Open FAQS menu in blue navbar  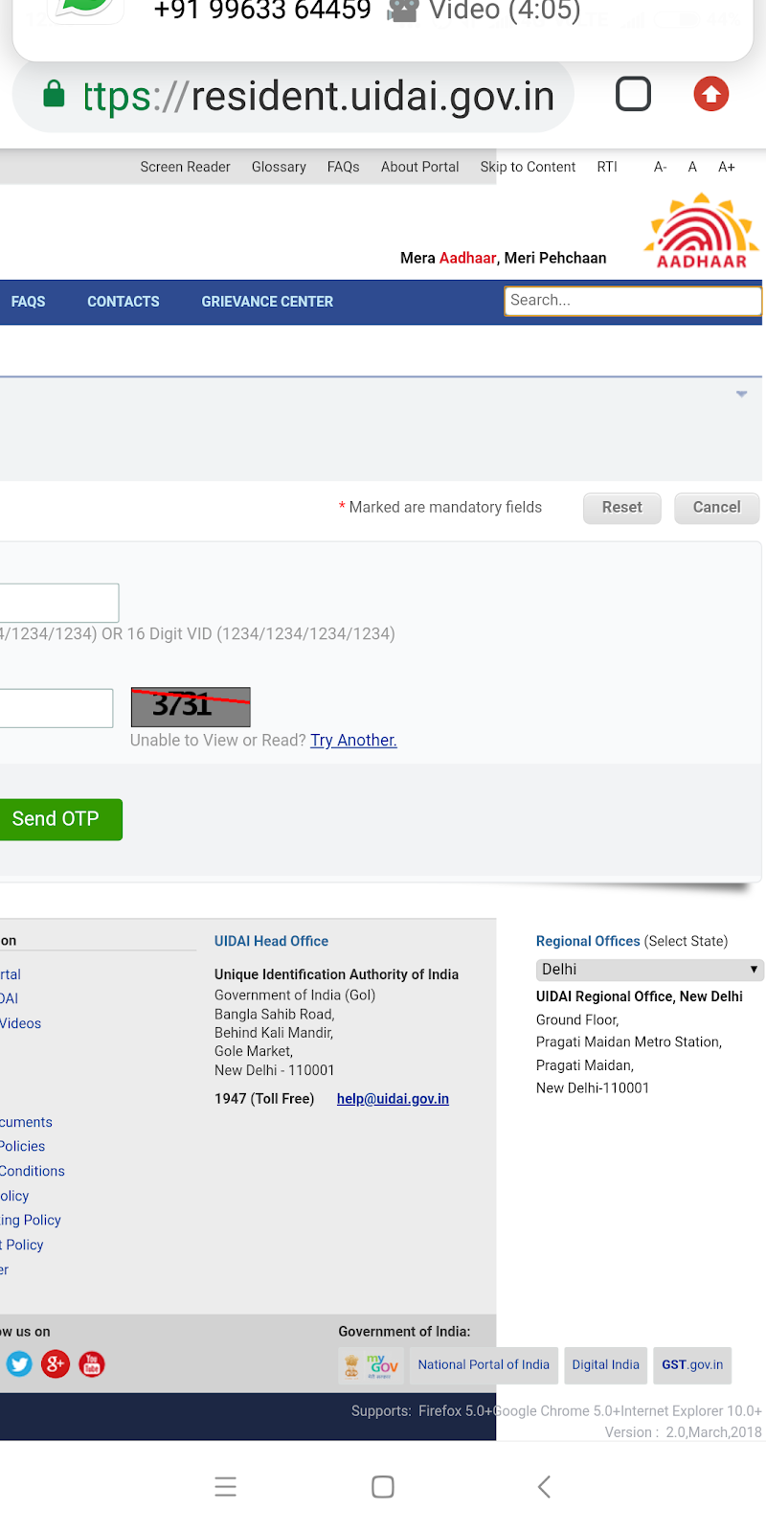tap(28, 302)
